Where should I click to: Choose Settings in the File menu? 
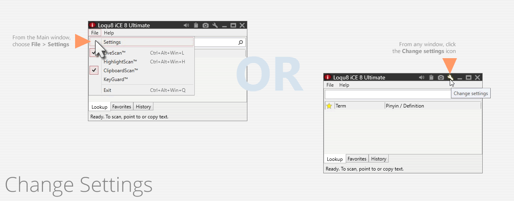pyautogui.click(x=142, y=42)
